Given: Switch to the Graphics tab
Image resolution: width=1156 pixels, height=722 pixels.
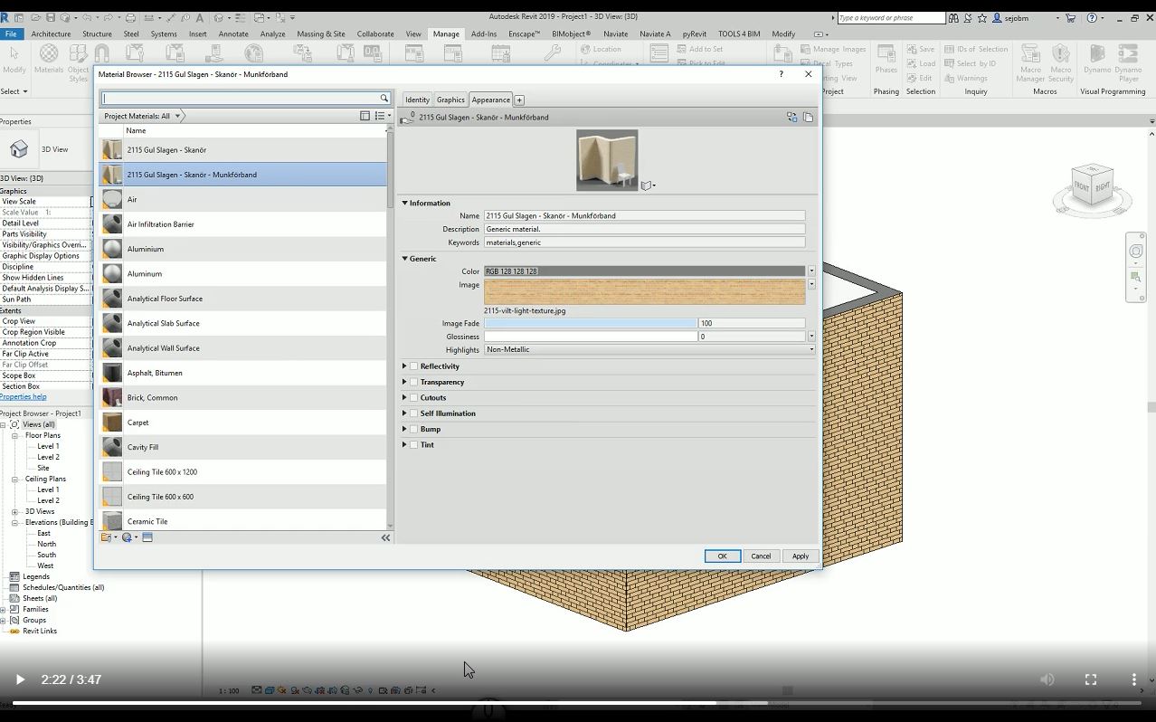Looking at the screenshot, I should (450, 100).
